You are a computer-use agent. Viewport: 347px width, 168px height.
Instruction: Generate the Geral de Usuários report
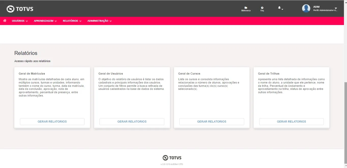pyautogui.click(x=132, y=122)
